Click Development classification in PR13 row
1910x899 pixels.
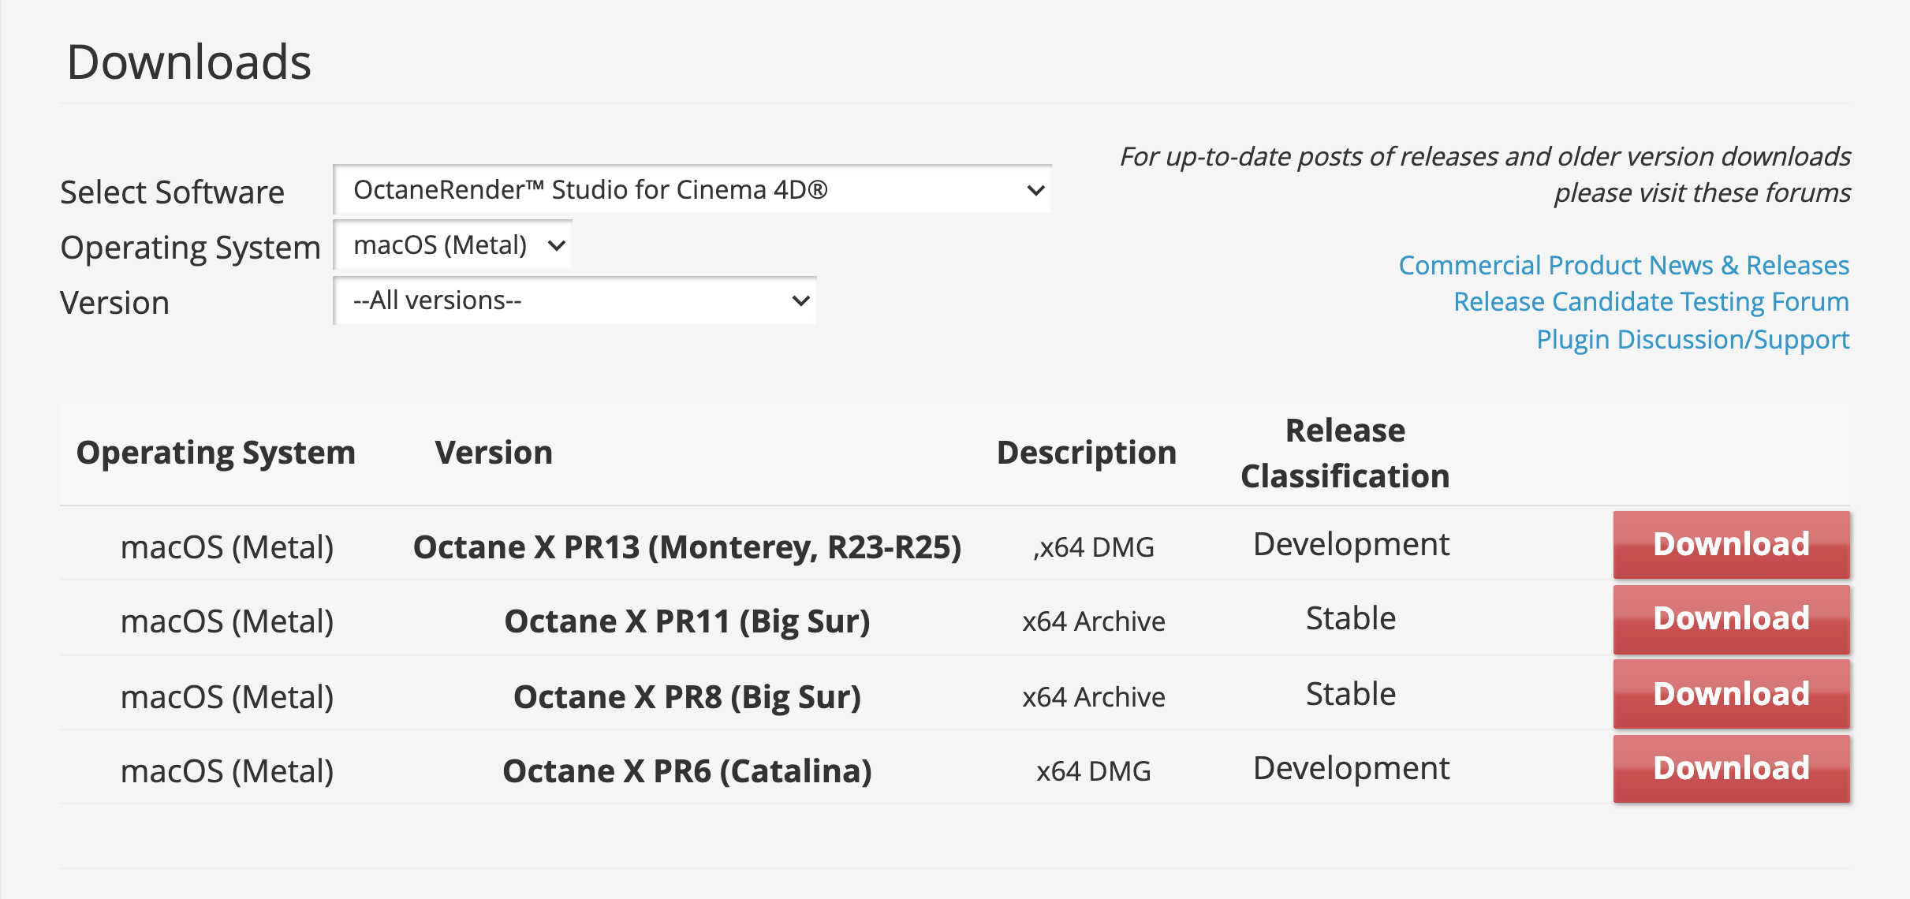coord(1351,544)
